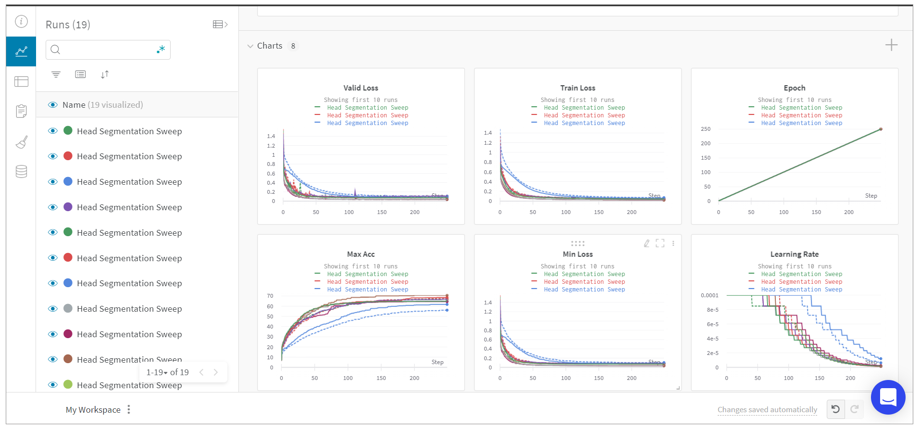Open My Workspace options menu
The image size is (920, 430).
point(129,409)
